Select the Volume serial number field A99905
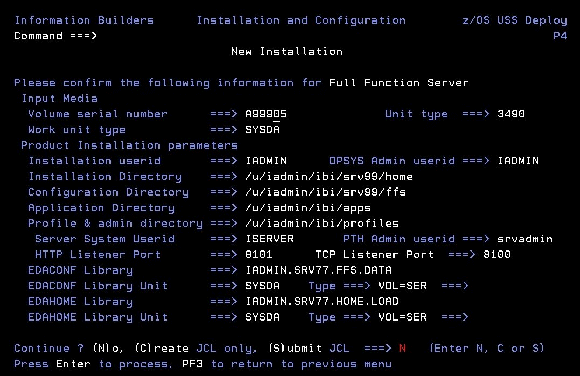This screenshot has height=376, width=580. click(266, 114)
